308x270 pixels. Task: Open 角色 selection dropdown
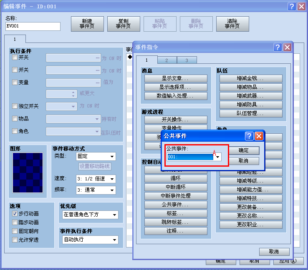point(73,132)
